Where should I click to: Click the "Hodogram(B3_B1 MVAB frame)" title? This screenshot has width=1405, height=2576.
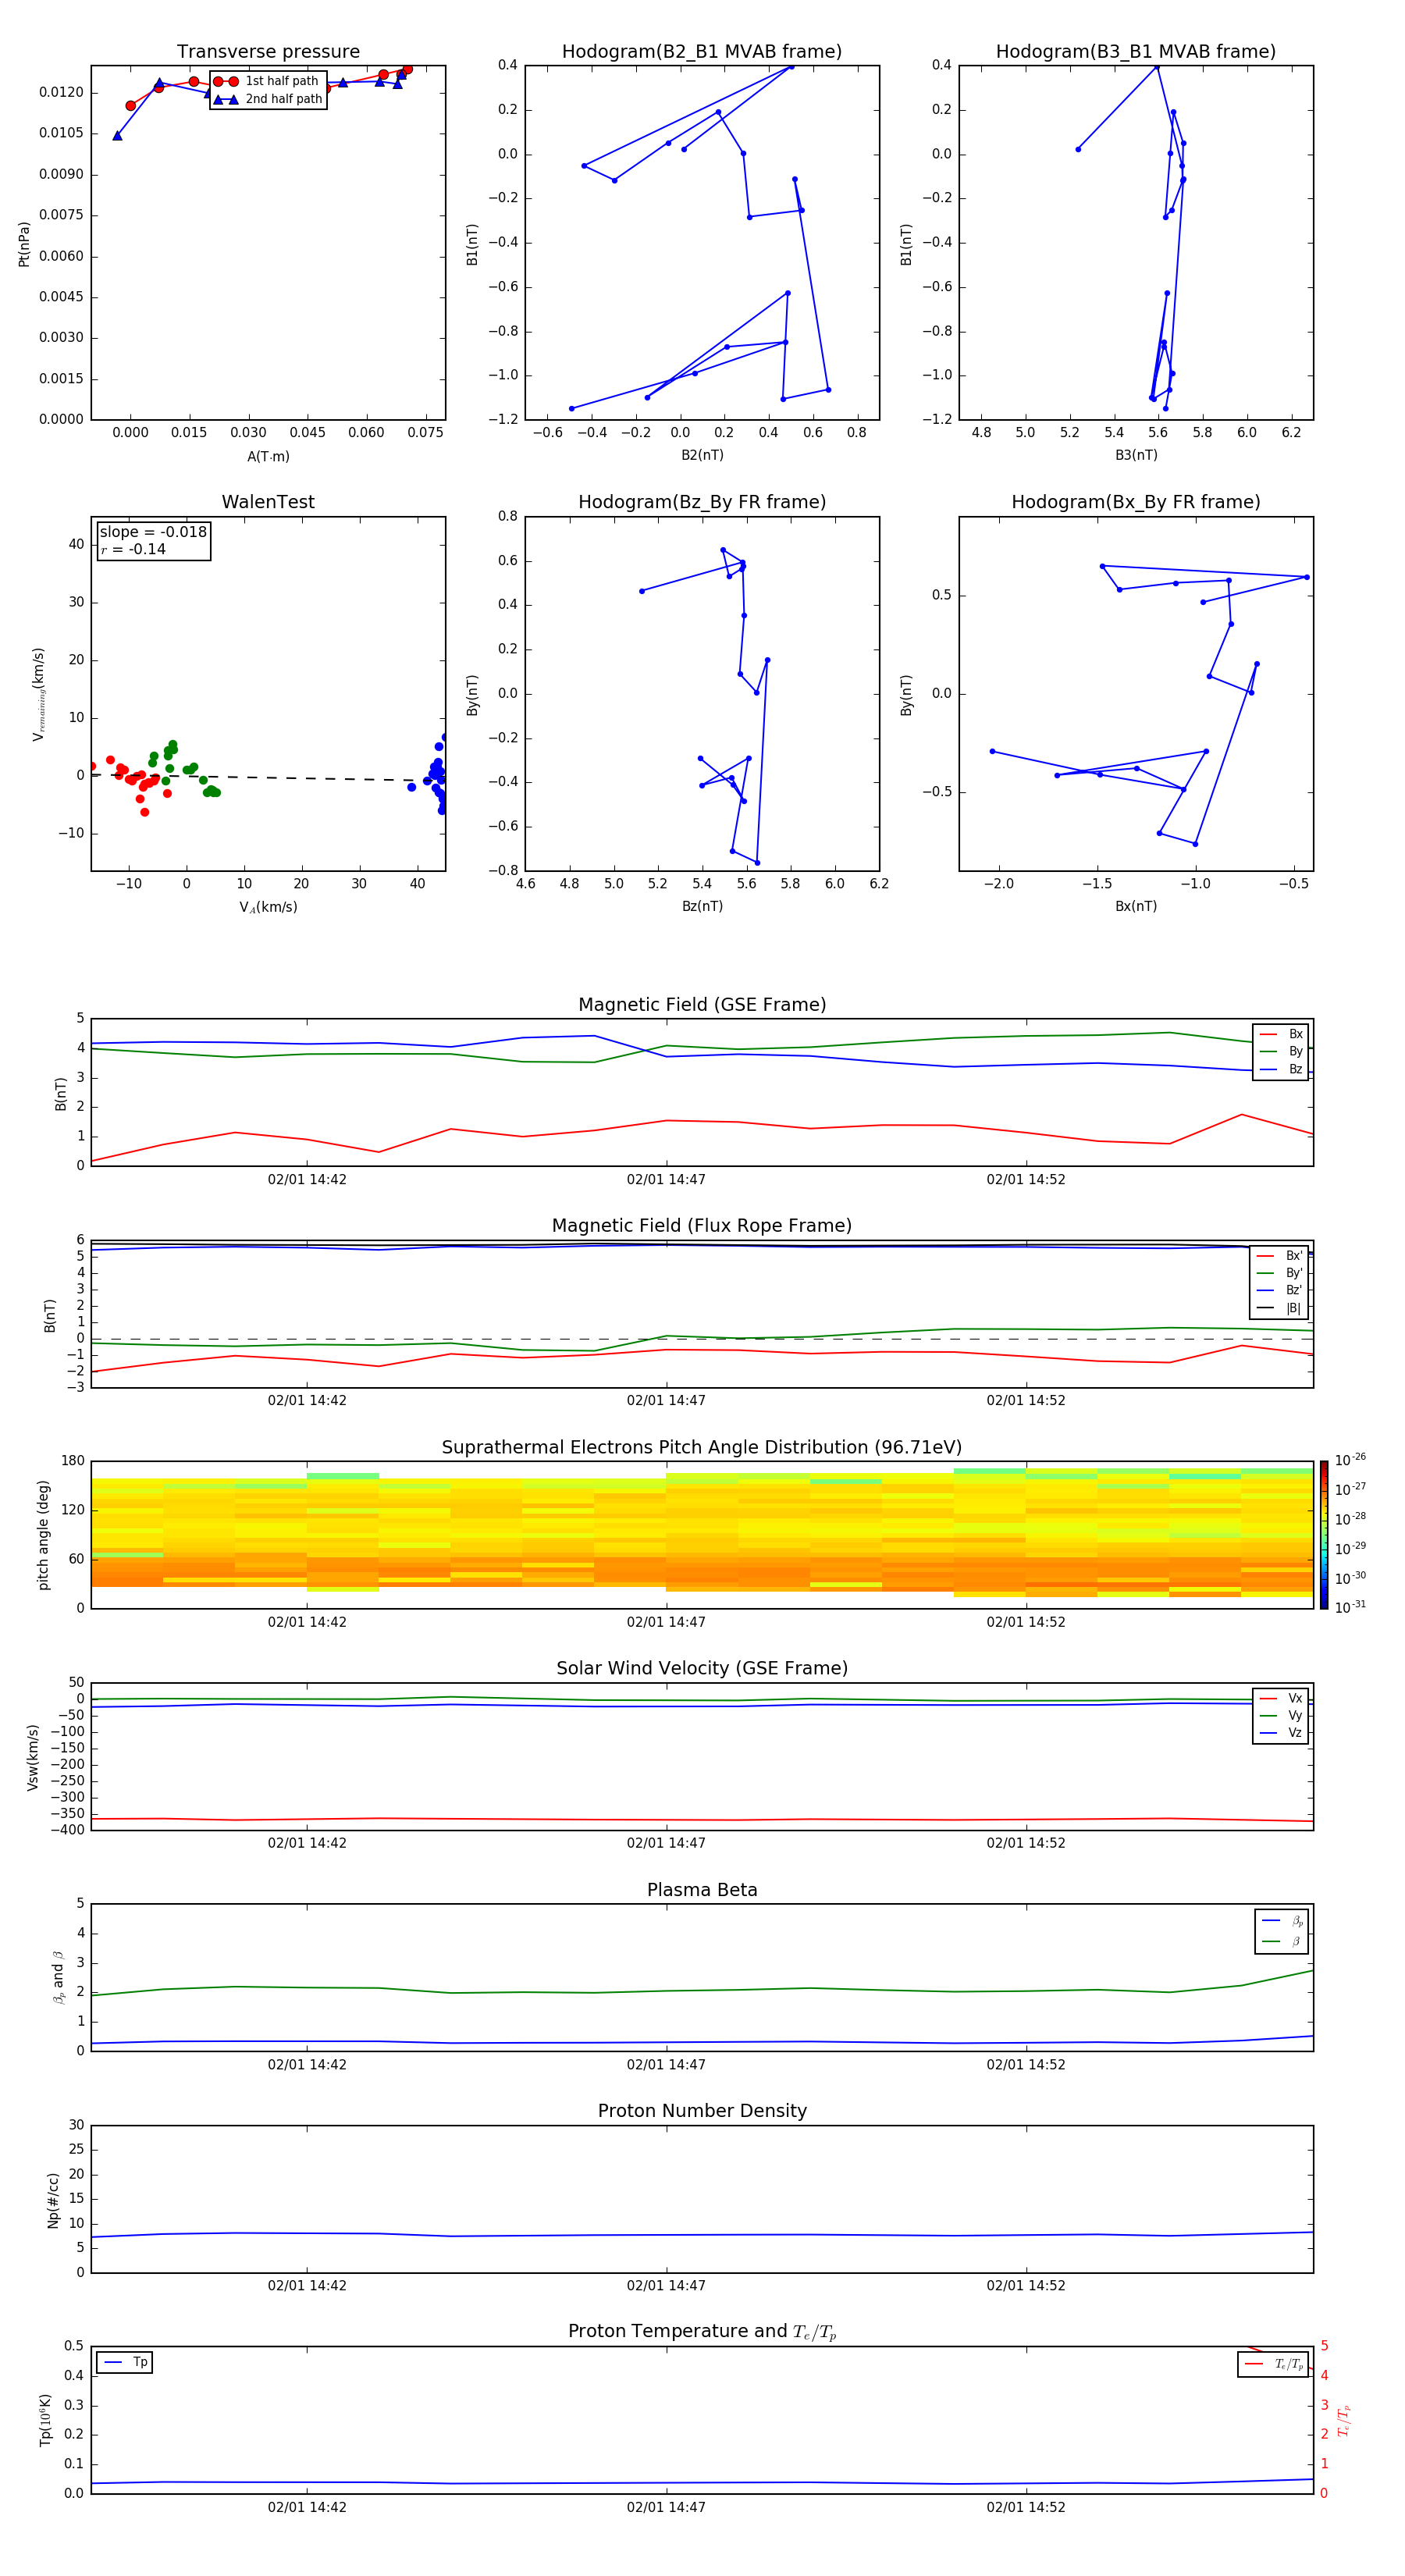pyautogui.click(x=1136, y=52)
